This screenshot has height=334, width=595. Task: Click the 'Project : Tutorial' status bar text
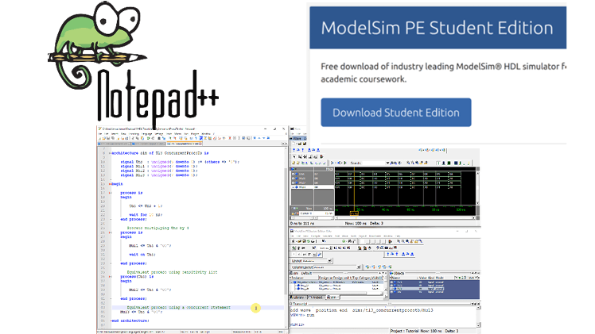pyautogui.click(x=405, y=331)
